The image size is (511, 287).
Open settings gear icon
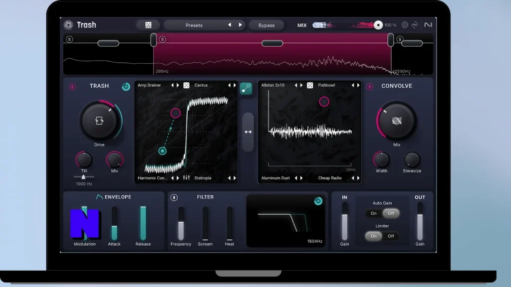[x=405, y=25]
